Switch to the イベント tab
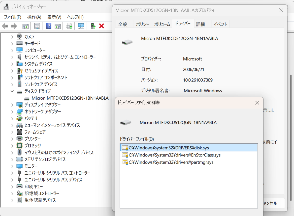Viewport: 294px width, 216px height. [220, 24]
